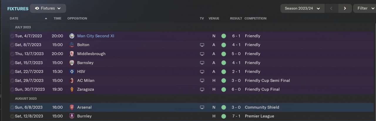Go to next season arrow button
The height and width of the screenshot is (121, 376).
coord(345,8)
